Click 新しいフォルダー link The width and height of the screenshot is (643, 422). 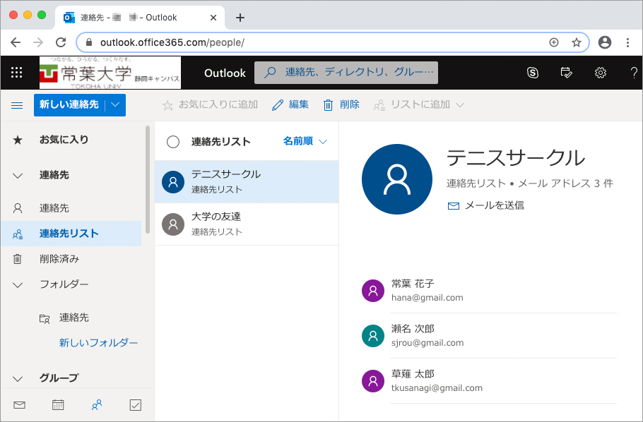pyautogui.click(x=98, y=343)
